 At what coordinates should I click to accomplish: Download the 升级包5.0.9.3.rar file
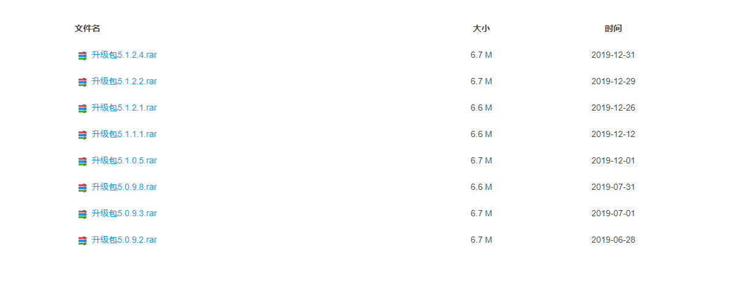click(x=124, y=213)
